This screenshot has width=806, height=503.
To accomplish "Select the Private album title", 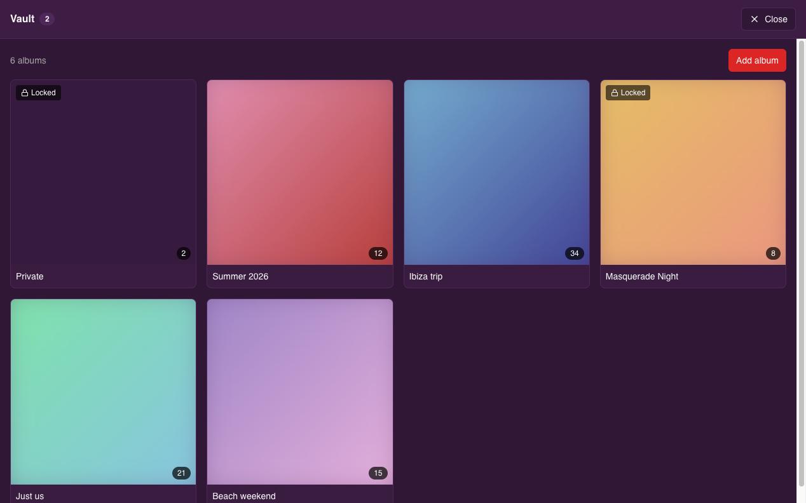I will (30, 276).
